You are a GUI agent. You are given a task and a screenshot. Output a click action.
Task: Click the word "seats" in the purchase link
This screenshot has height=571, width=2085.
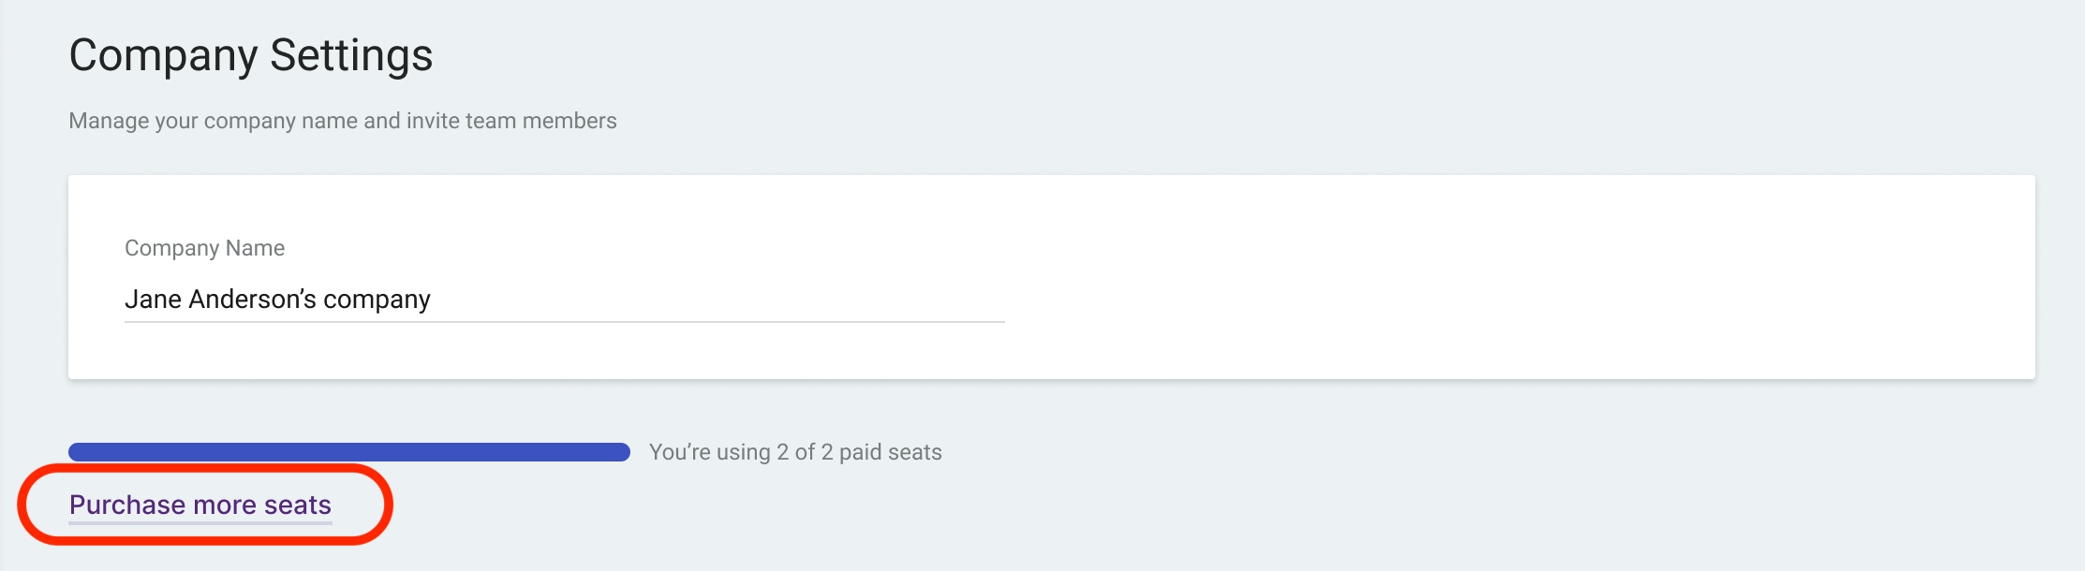pyautogui.click(x=298, y=505)
